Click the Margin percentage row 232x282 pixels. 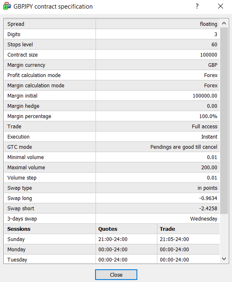tap(112, 116)
